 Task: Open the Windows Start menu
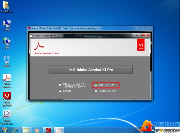pos(5,130)
